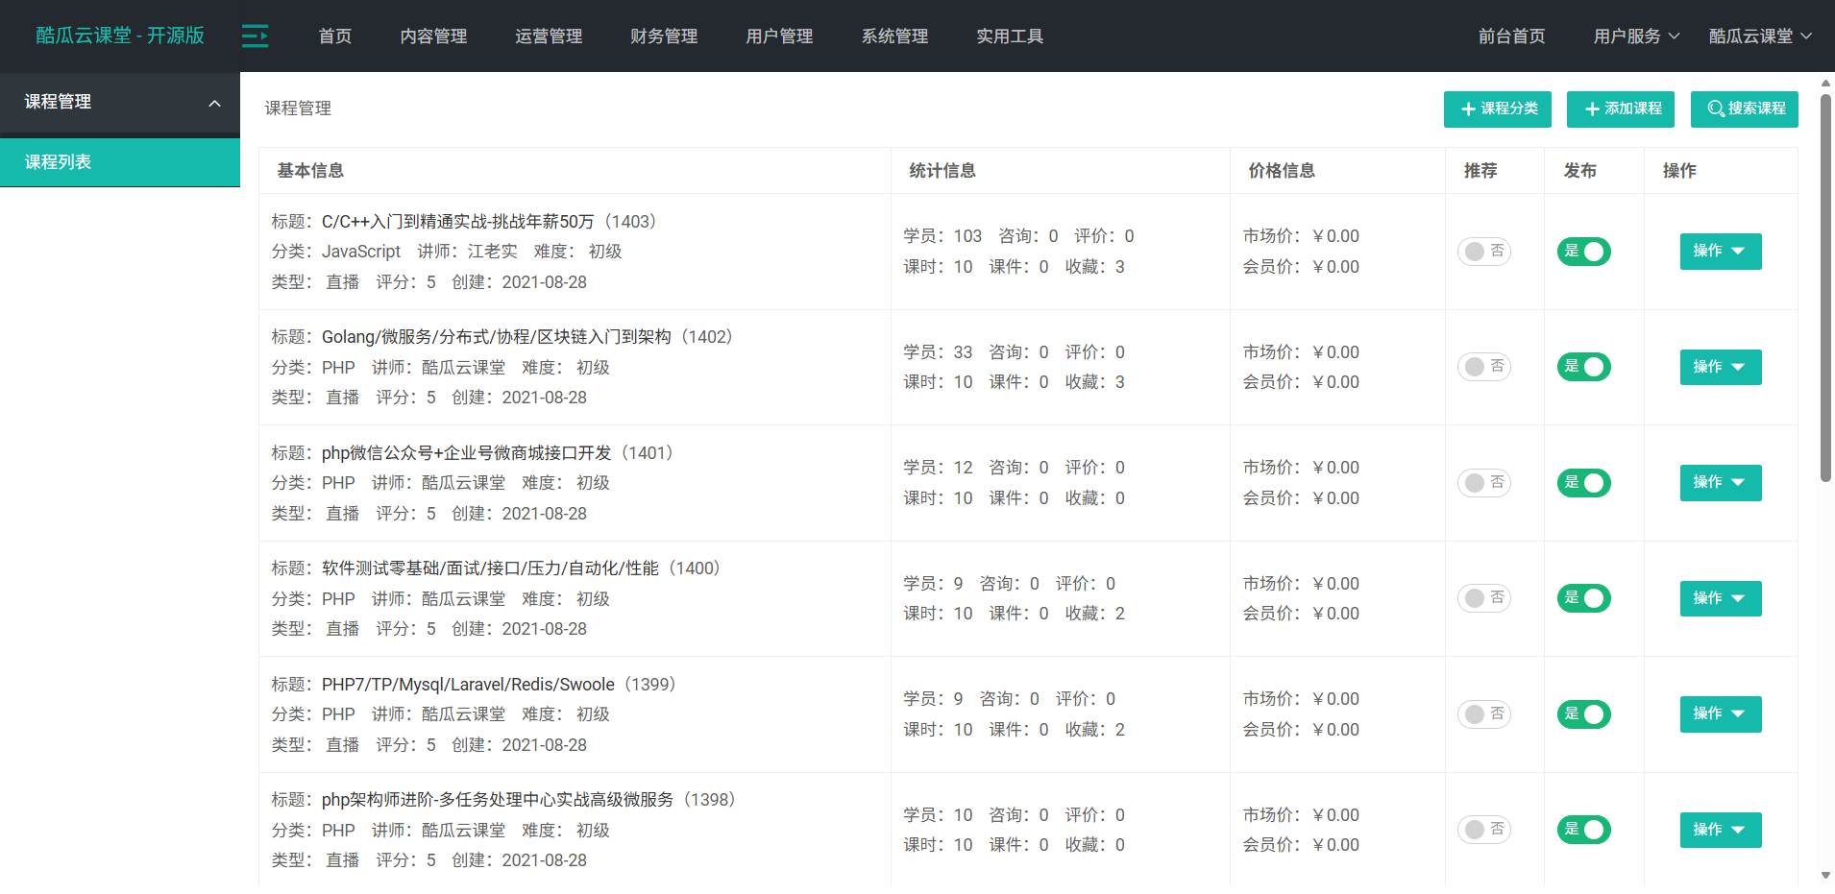The image size is (1835, 894).
Task: Select the 用户管理 menu item
Action: 778,36
